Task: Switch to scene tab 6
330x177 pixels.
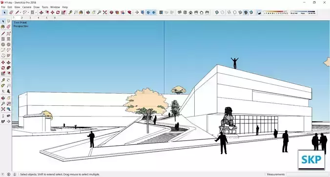Action: point(55,18)
